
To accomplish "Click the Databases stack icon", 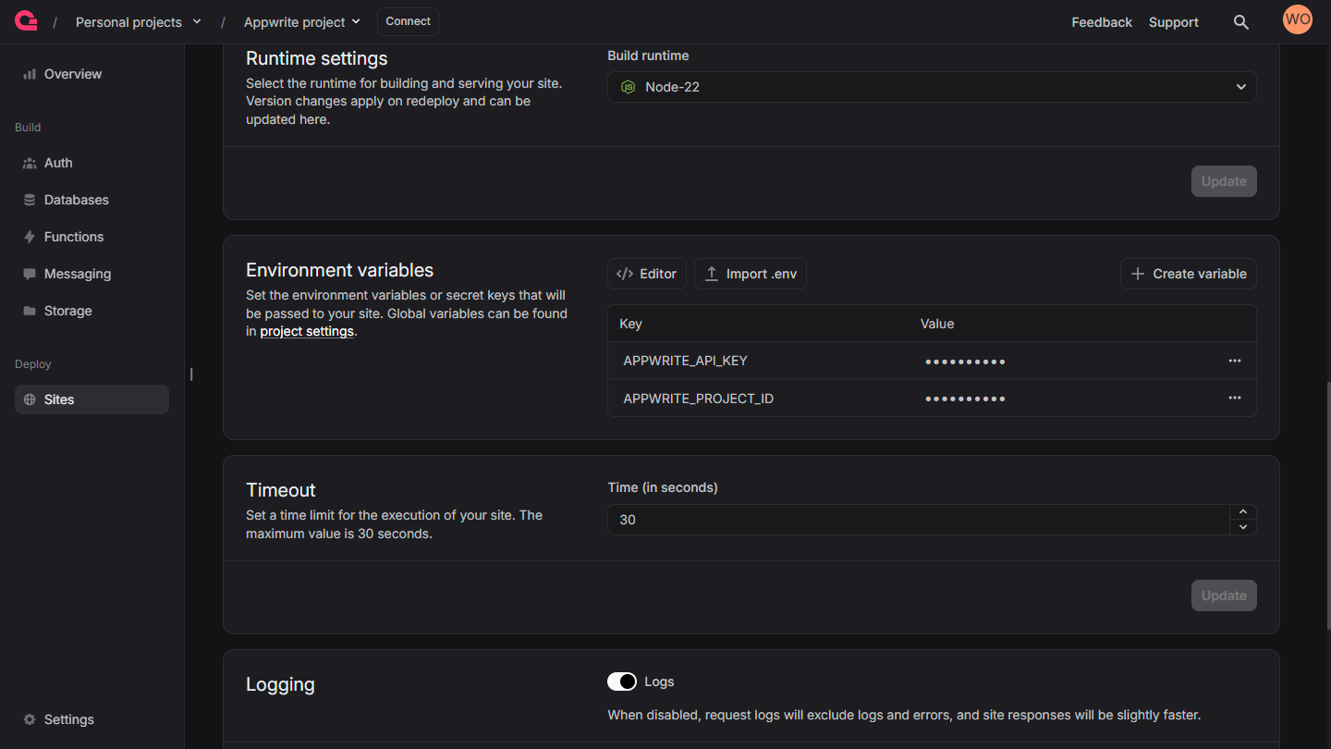I will 30,200.
